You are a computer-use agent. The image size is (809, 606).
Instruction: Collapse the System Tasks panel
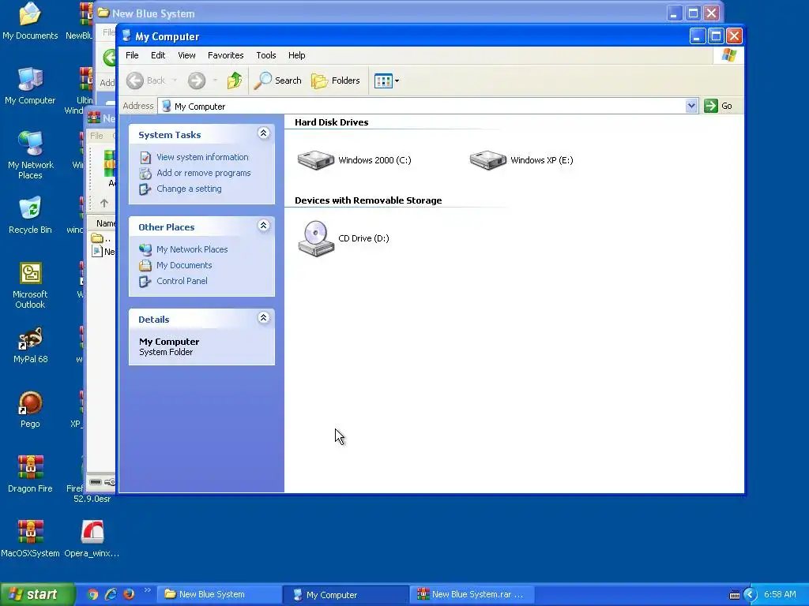point(263,133)
